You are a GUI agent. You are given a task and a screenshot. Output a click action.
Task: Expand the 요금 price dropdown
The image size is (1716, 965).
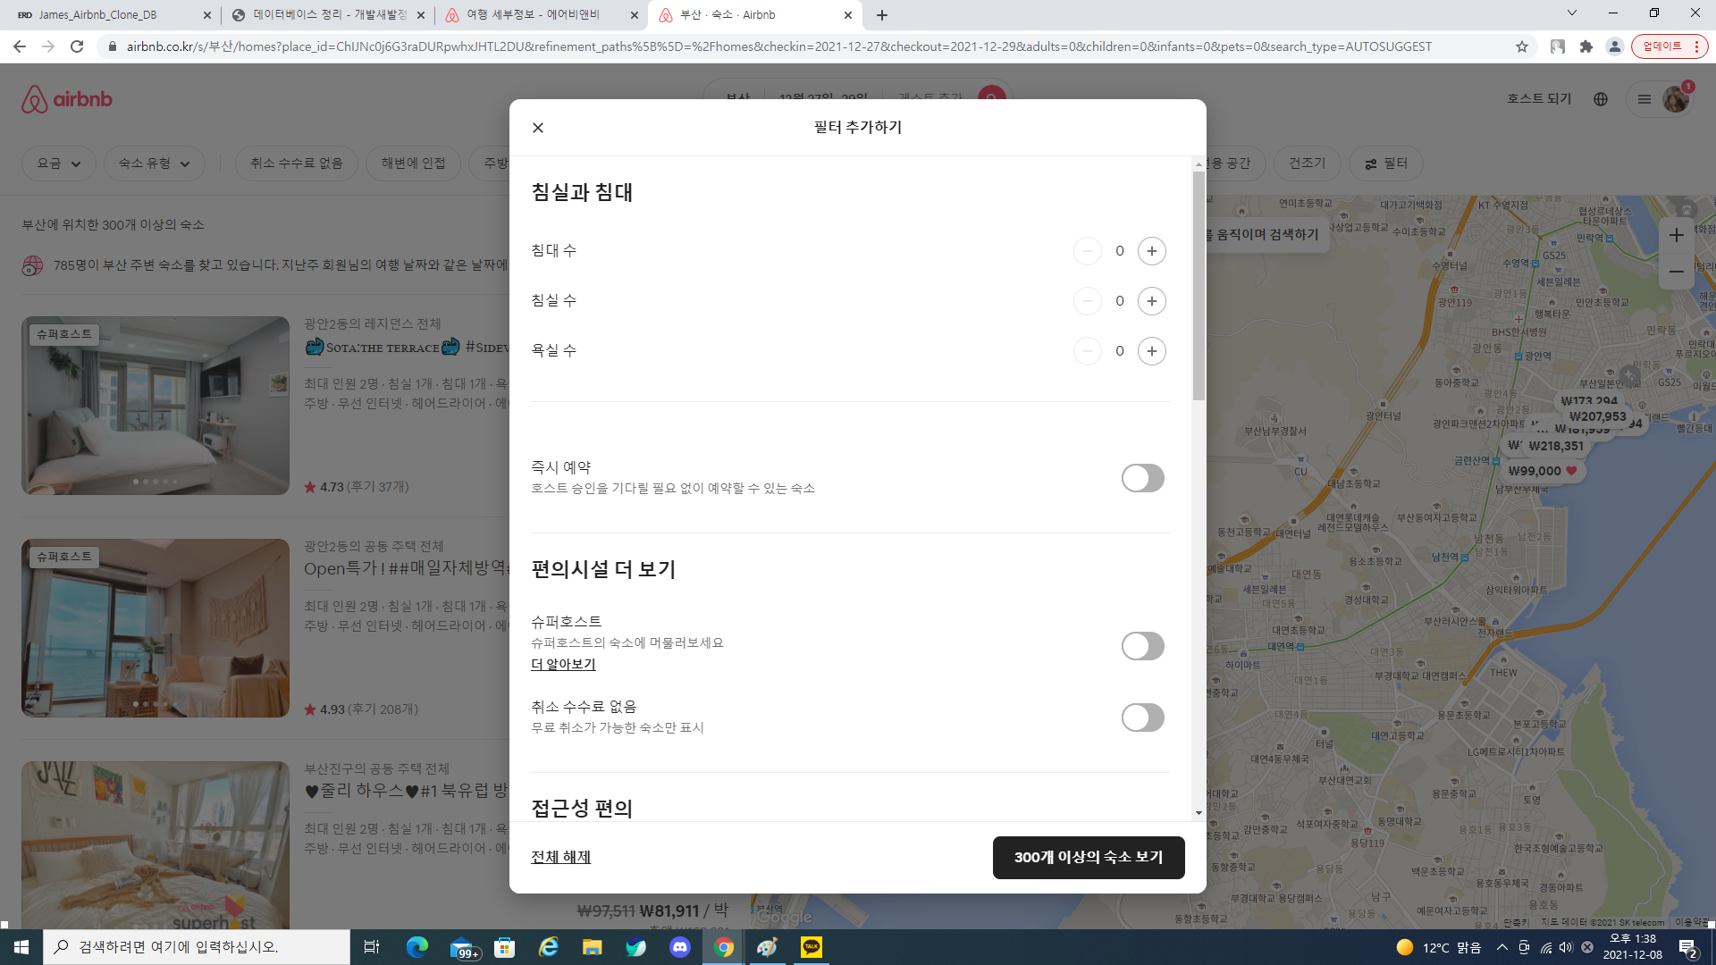[58, 164]
